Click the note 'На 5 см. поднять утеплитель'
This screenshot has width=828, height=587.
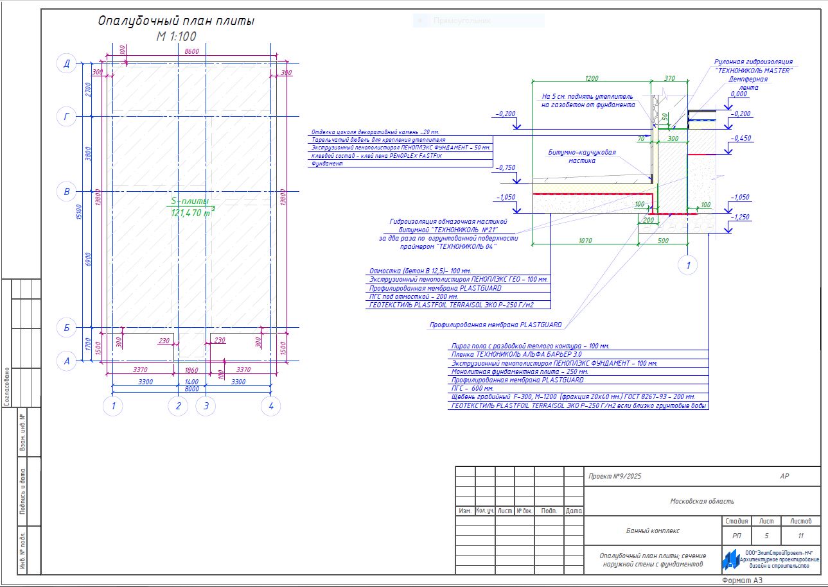[x=587, y=96]
